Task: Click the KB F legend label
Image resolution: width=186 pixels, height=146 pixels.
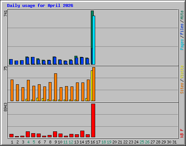Action: pyautogui.click(x=182, y=133)
